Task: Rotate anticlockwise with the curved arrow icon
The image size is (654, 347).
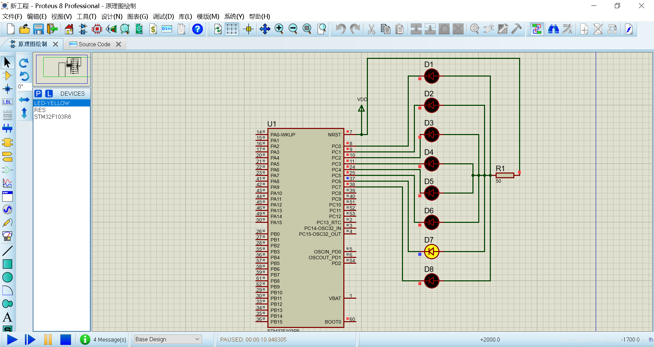Action: pyautogui.click(x=24, y=76)
